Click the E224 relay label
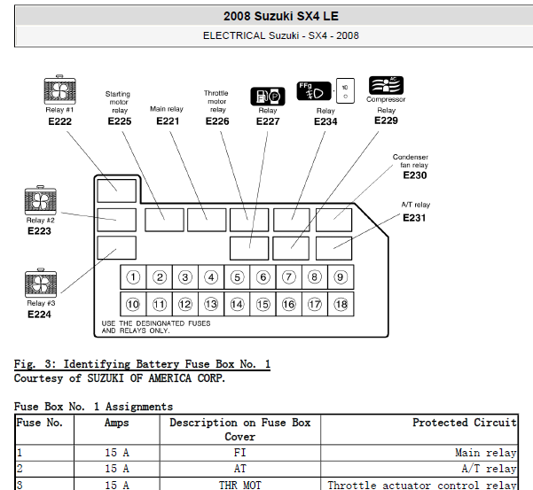Image resolution: width=533 pixels, height=490 pixels. click(39, 315)
